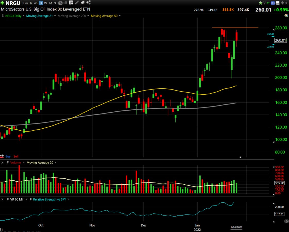Open the chart type T icon
This screenshot has width=289, height=232.
tap(60, 3)
